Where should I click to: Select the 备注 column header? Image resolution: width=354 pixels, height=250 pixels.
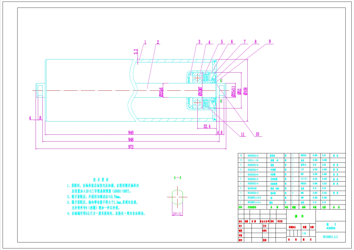336,207
